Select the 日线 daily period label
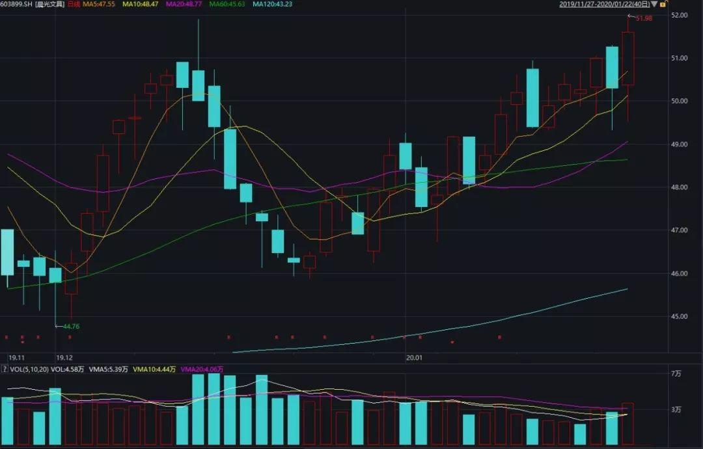This screenshot has height=449, width=703. point(74,5)
